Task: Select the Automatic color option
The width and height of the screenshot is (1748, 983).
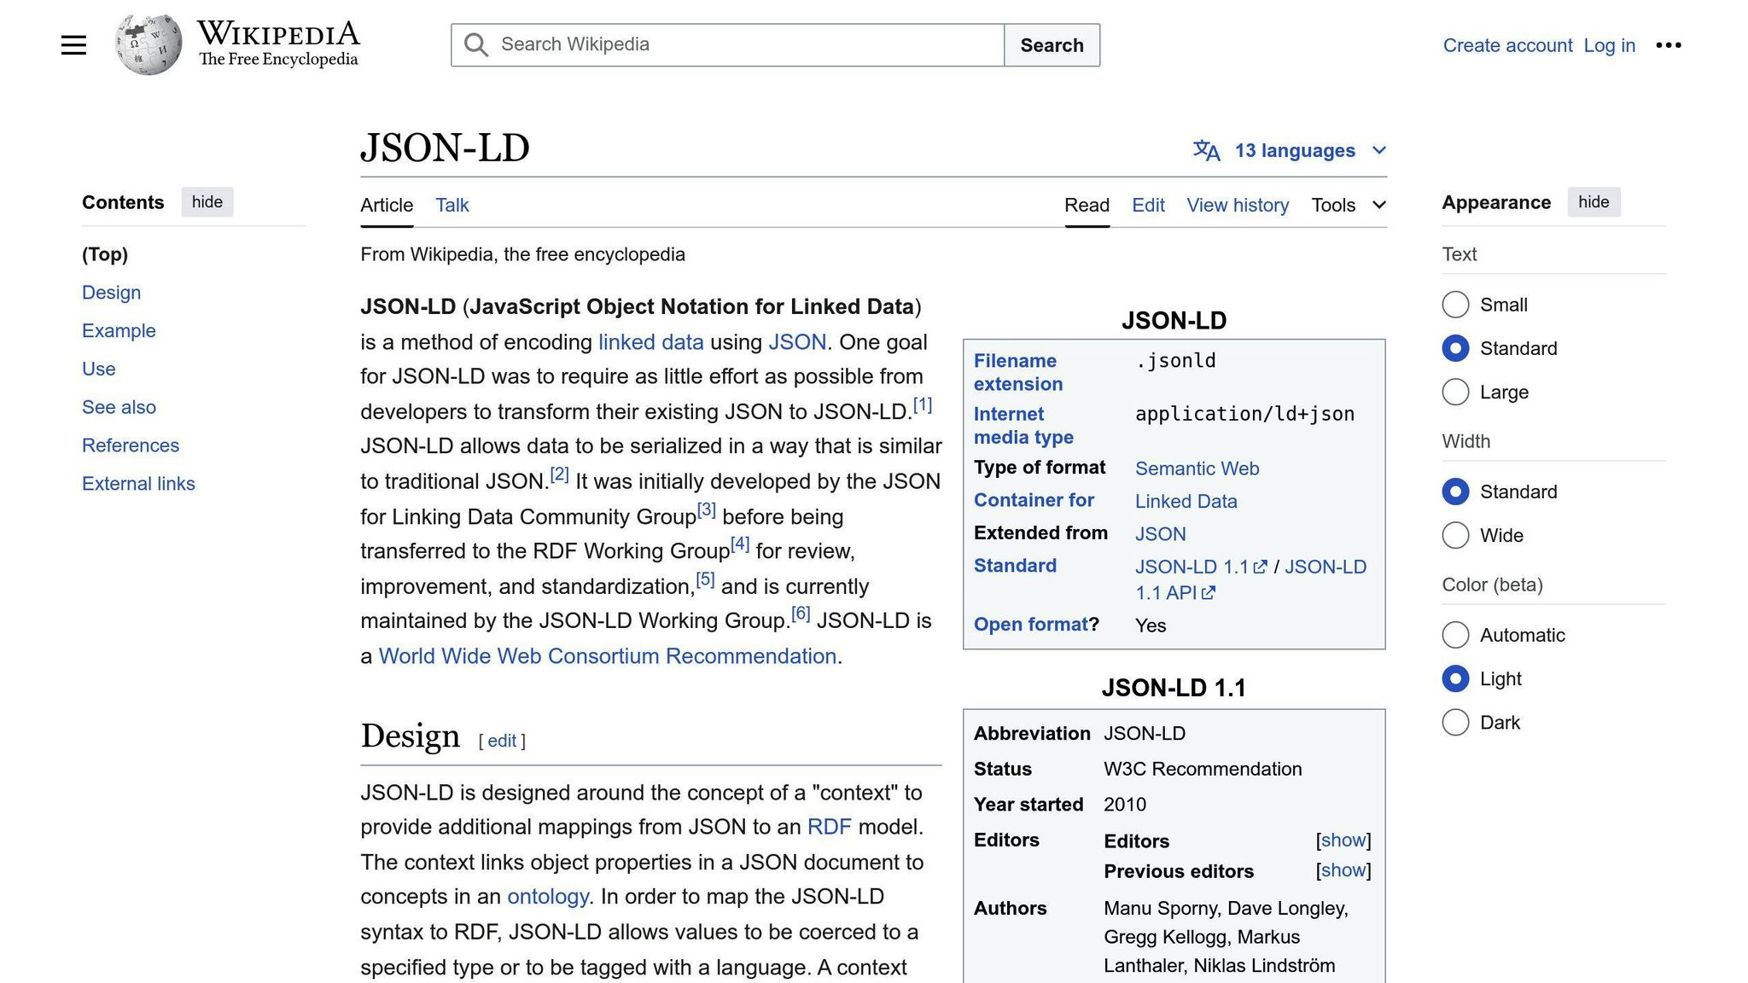Action: 1455,635
